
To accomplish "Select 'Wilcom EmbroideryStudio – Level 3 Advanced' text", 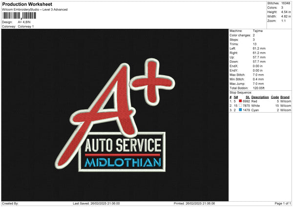I will 35,10.
